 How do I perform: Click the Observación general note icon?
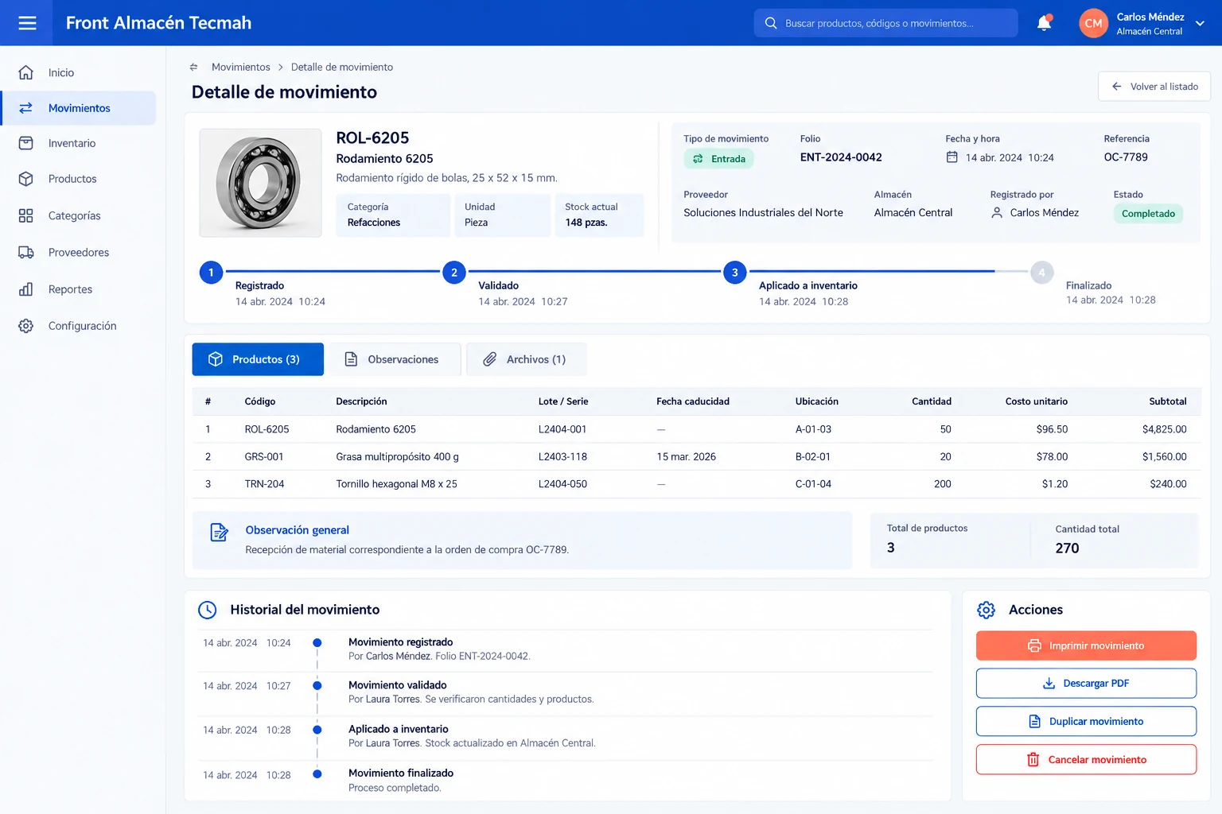click(x=219, y=533)
